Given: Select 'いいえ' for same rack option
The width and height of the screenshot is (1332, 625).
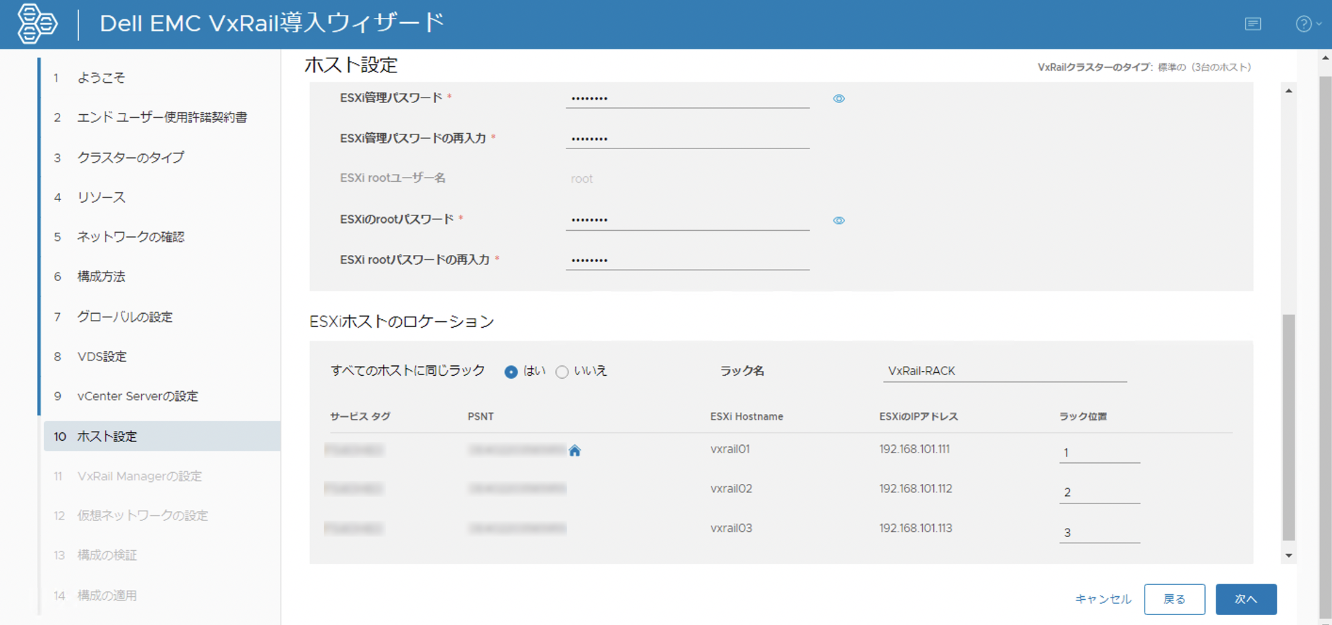Looking at the screenshot, I should 562,372.
